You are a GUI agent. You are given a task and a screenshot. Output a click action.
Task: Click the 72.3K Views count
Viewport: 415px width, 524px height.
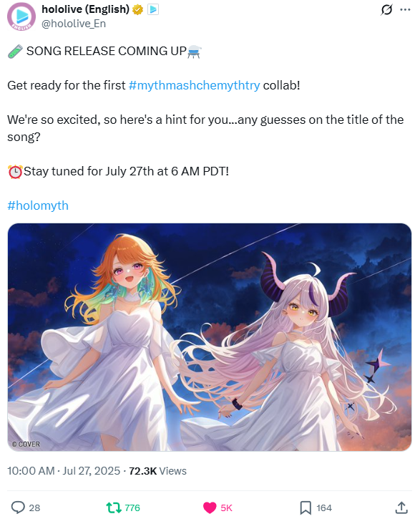coord(157,470)
